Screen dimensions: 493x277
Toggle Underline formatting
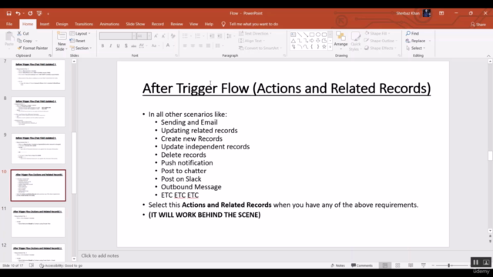point(118,46)
